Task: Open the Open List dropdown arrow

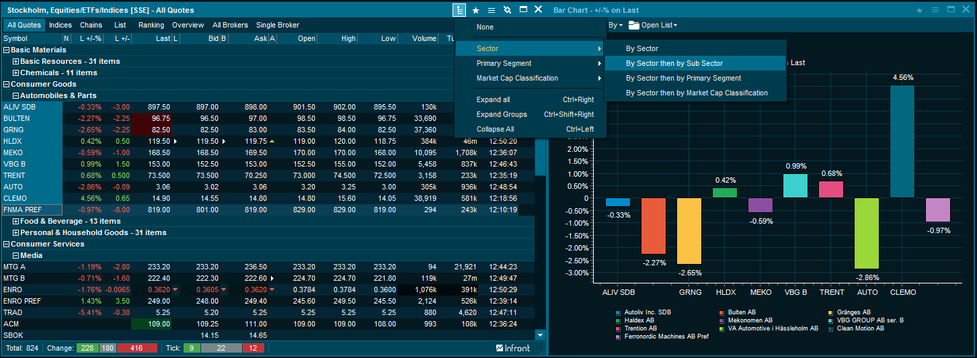Action: pyautogui.click(x=675, y=26)
